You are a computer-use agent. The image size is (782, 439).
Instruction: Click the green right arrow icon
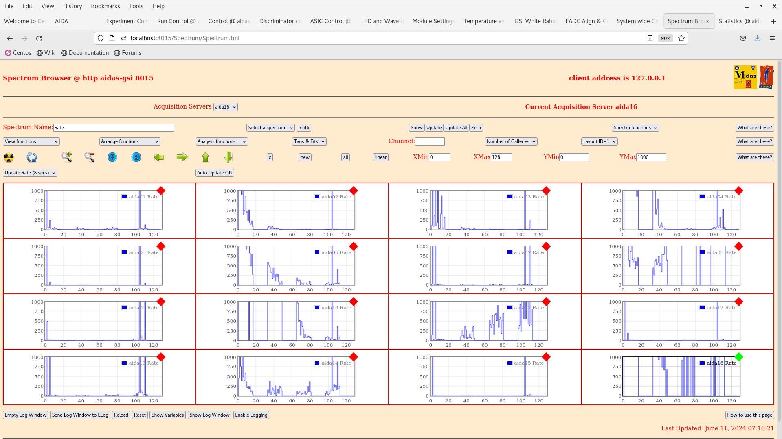tap(182, 157)
